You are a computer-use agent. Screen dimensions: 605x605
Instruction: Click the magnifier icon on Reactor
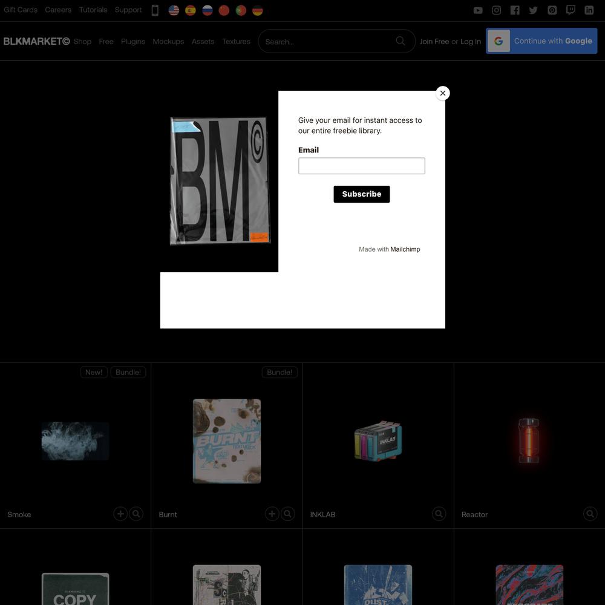tap(590, 514)
